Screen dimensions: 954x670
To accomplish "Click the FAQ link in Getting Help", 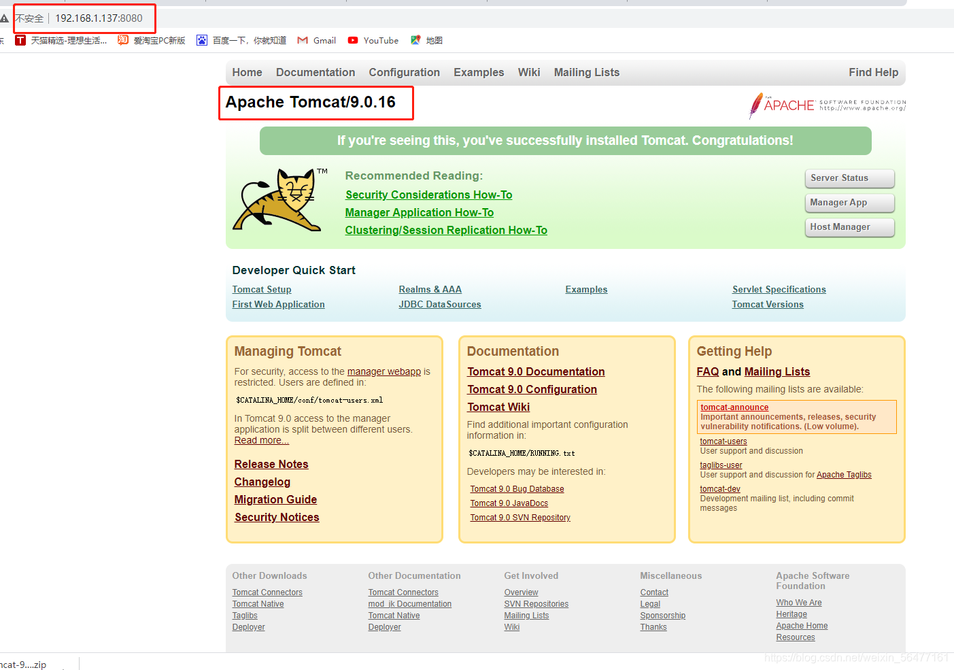I will [x=707, y=371].
